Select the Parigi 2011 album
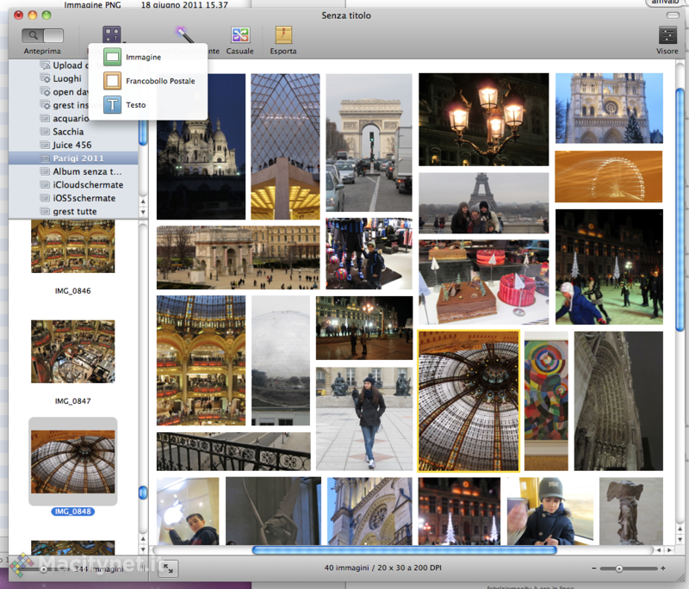689x589 pixels. (79, 158)
